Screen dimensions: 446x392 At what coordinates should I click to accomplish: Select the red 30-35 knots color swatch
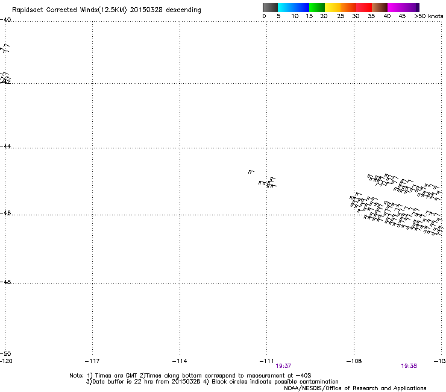pos(364,7)
